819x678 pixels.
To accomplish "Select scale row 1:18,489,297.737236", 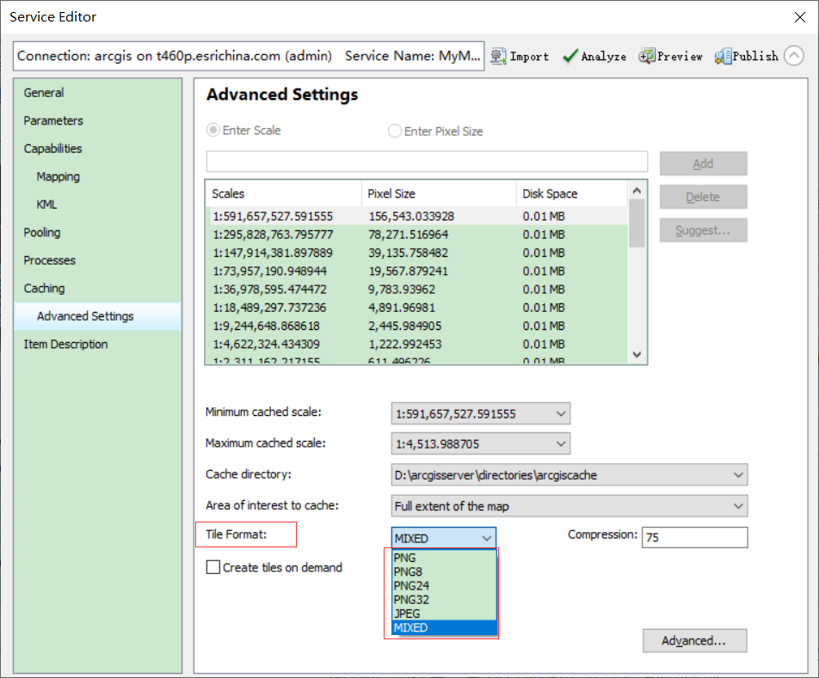I will pos(418,307).
